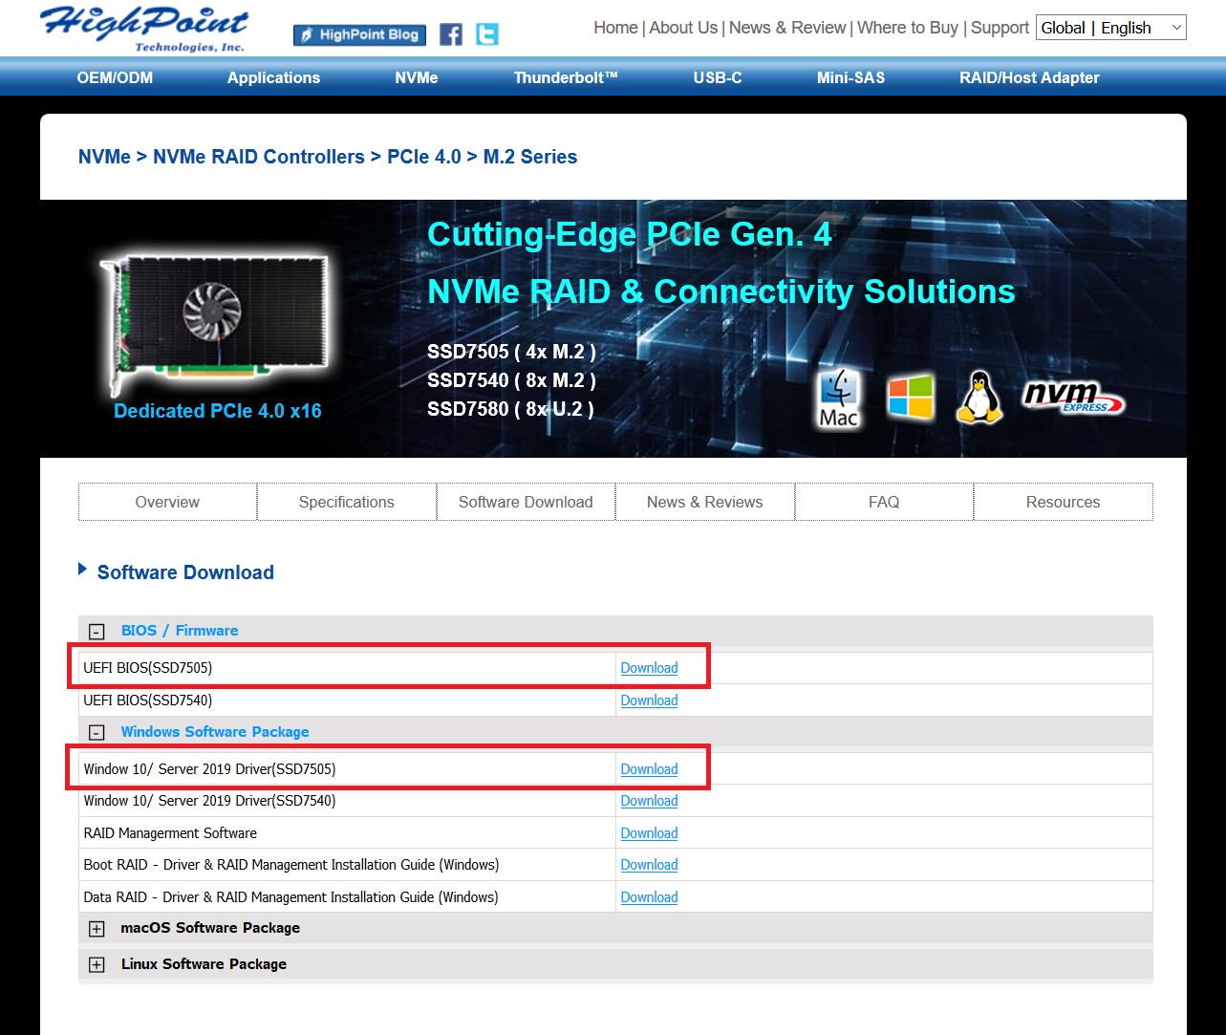Click the 'BIOS / Firmware' section title
1226x1035 pixels.
click(180, 631)
